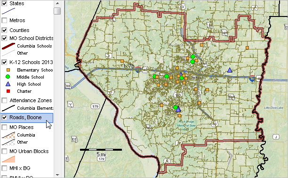
Task: Enable the Metros layer checkbox
Action: [x=4, y=20]
